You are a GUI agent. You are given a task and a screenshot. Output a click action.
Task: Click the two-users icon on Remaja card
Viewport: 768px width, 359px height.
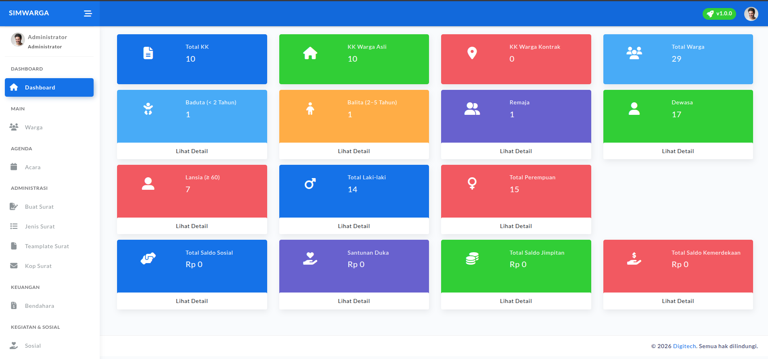point(472,109)
